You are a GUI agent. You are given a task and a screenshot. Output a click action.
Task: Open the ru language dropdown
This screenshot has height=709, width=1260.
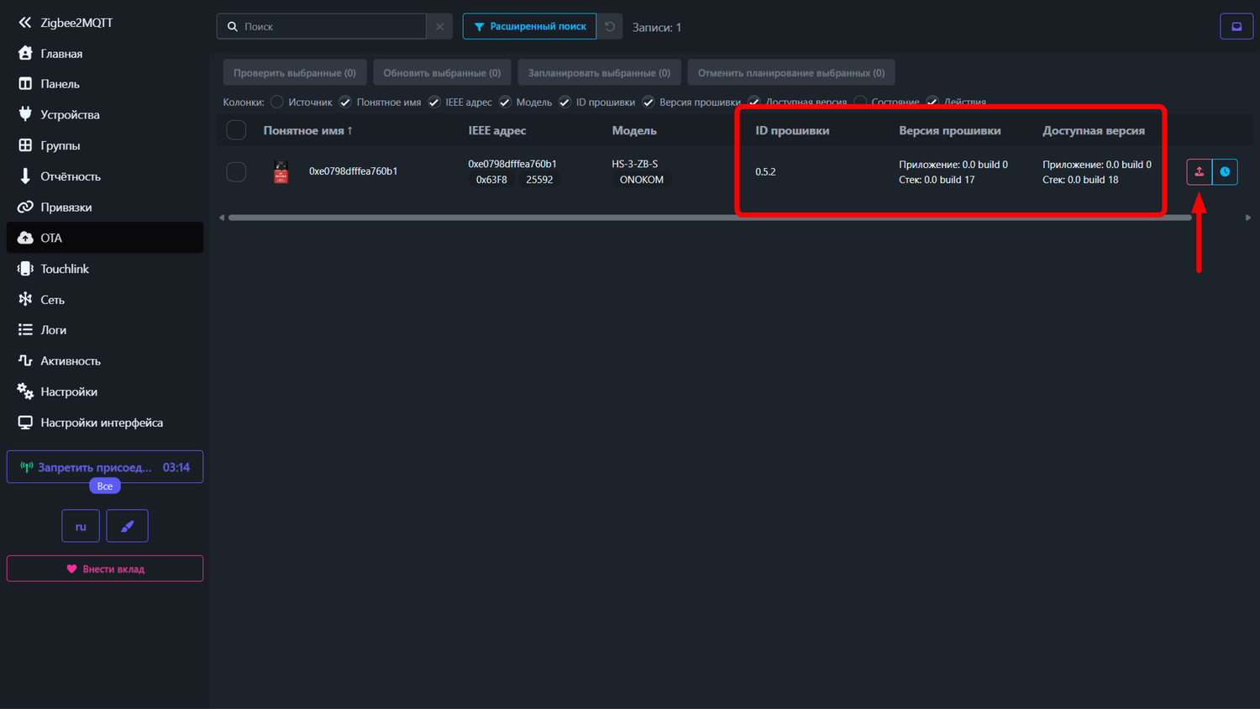81,527
